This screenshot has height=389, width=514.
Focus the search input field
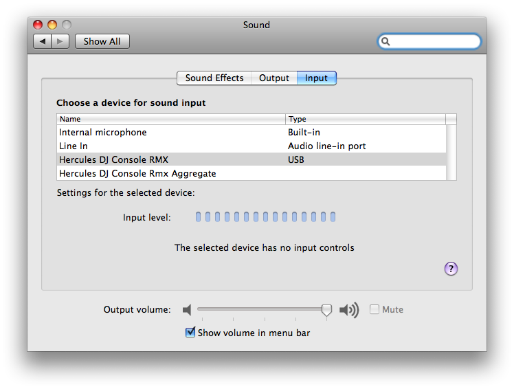click(429, 42)
